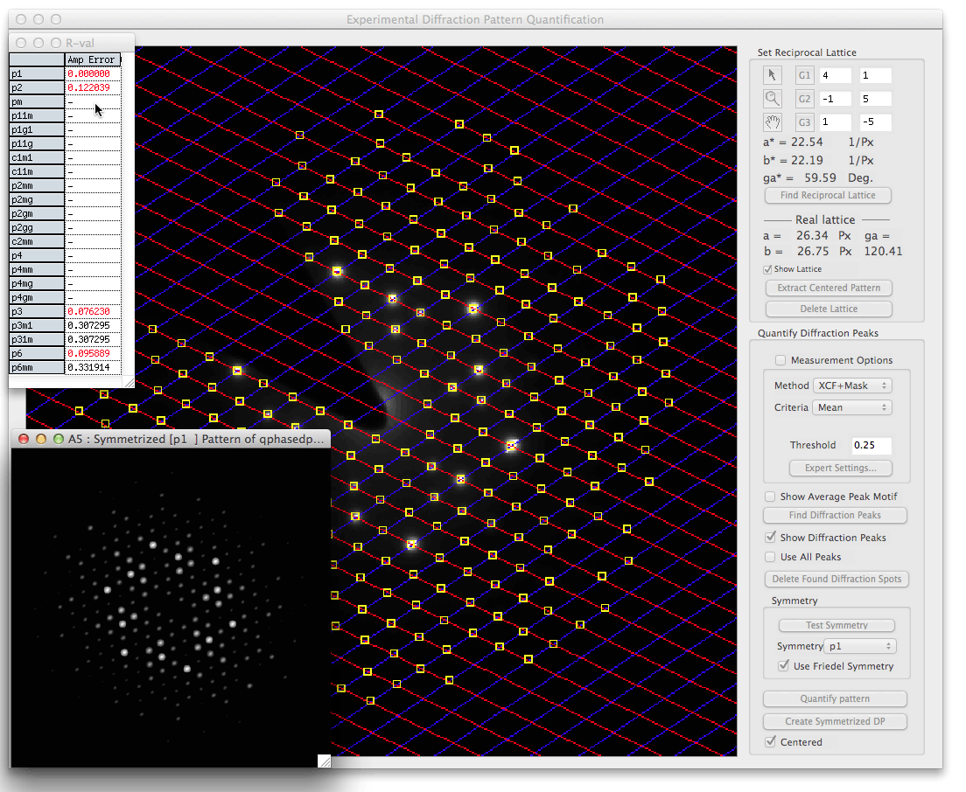966x792 pixels.
Task: Click the Delete Lattice button
Action: 829,309
